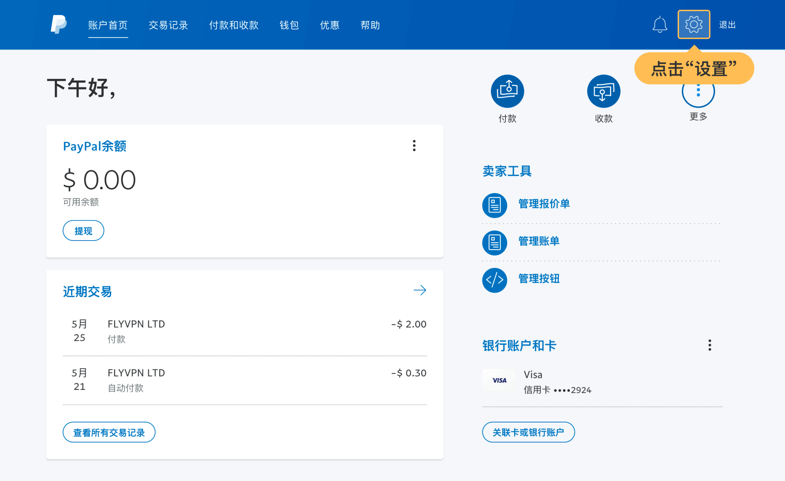Click 关联卡或银行账户 button
This screenshot has width=785, height=481.
[x=528, y=432]
